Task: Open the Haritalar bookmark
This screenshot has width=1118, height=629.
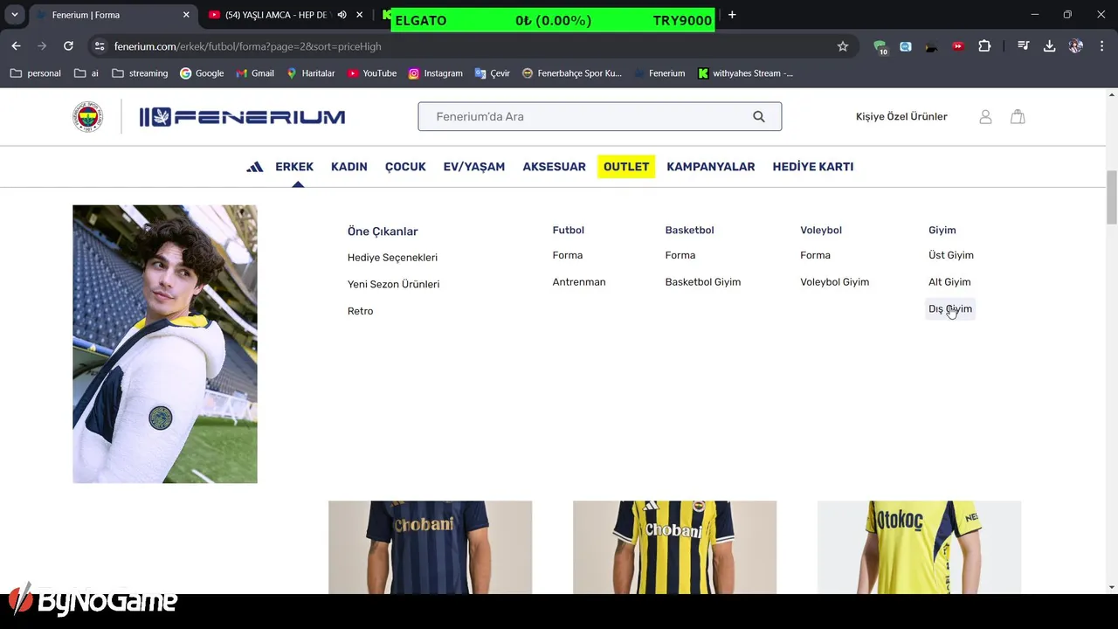Action: pyautogui.click(x=310, y=73)
